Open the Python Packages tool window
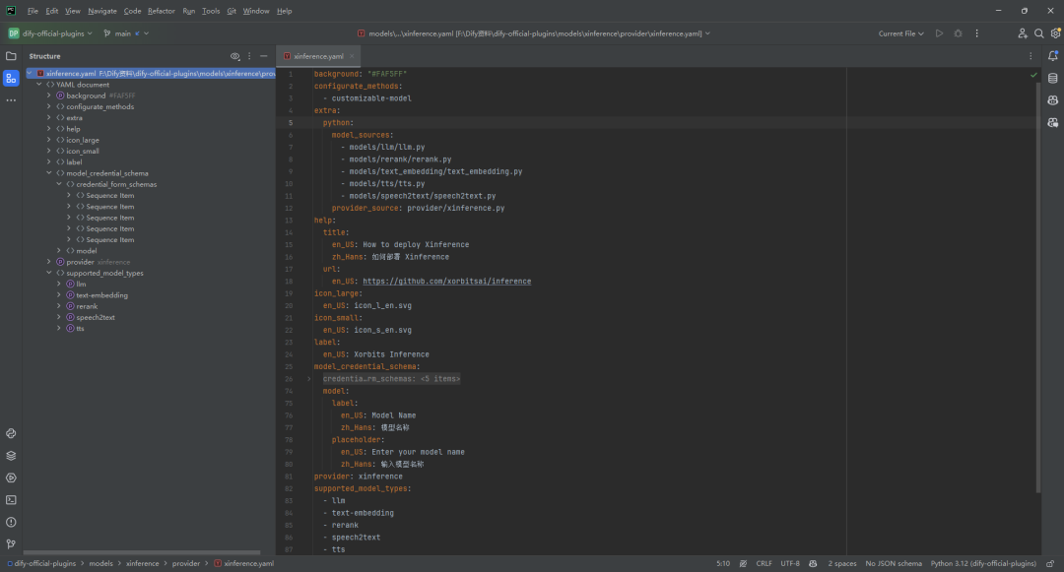 tap(11, 434)
